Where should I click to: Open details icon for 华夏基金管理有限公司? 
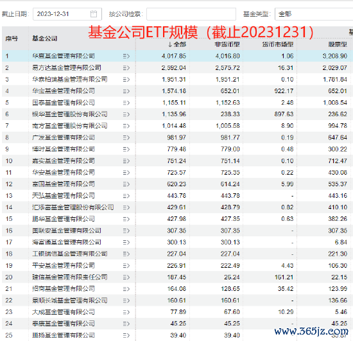pos(126,56)
